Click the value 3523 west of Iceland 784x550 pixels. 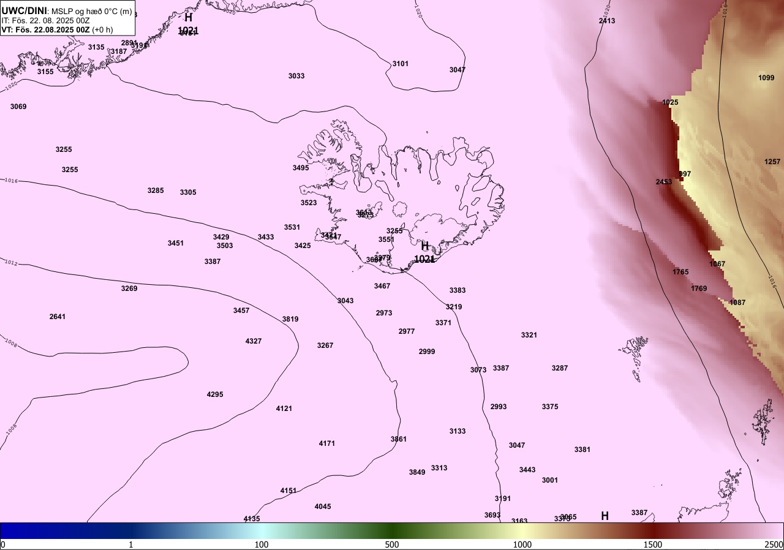(309, 203)
